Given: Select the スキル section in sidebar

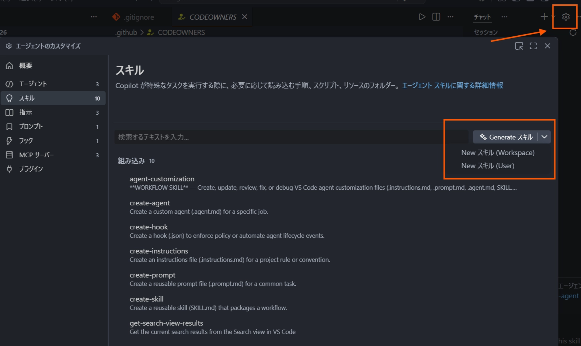Looking at the screenshot, I should [53, 98].
